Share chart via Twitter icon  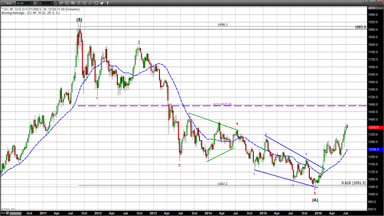tap(102, 3)
